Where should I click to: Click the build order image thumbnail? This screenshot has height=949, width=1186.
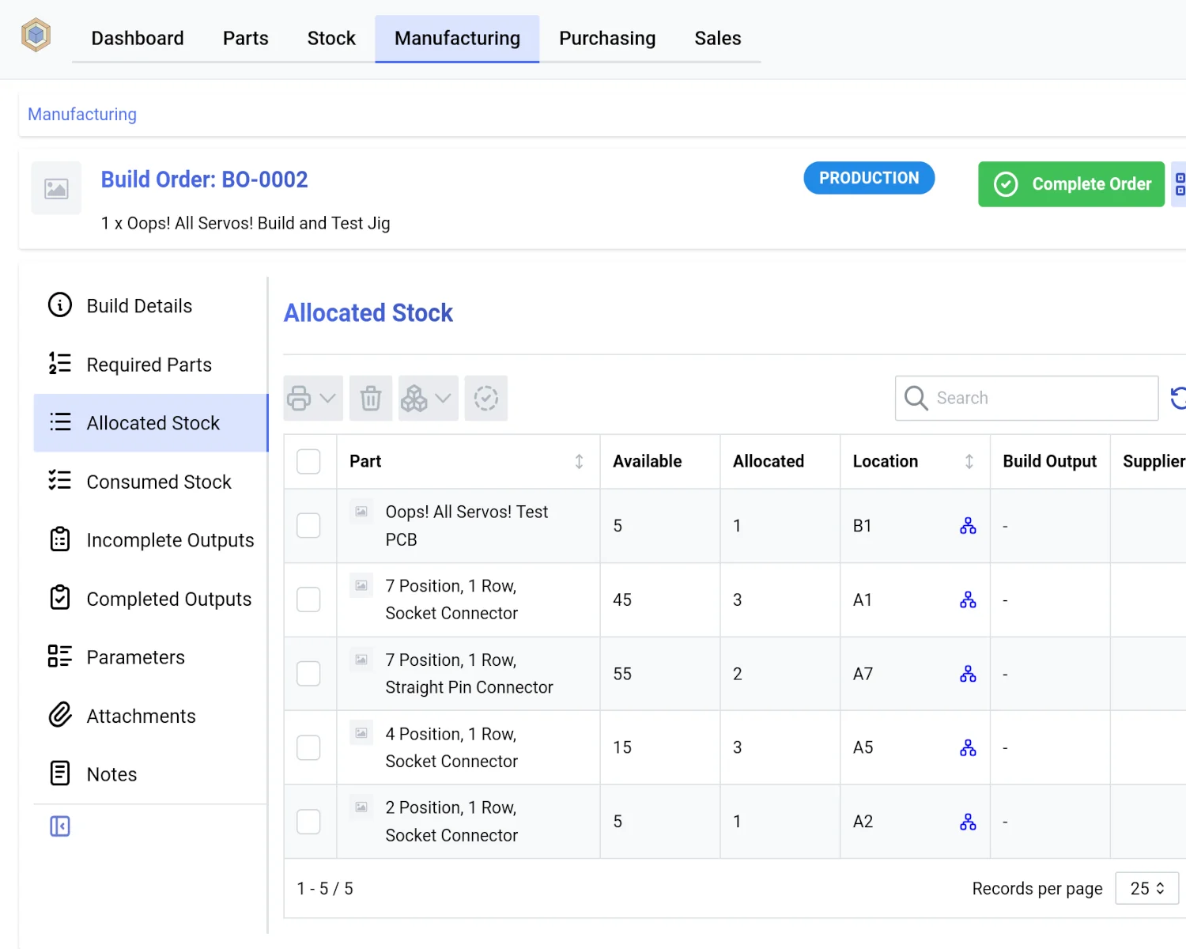click(x=56, y=188)
